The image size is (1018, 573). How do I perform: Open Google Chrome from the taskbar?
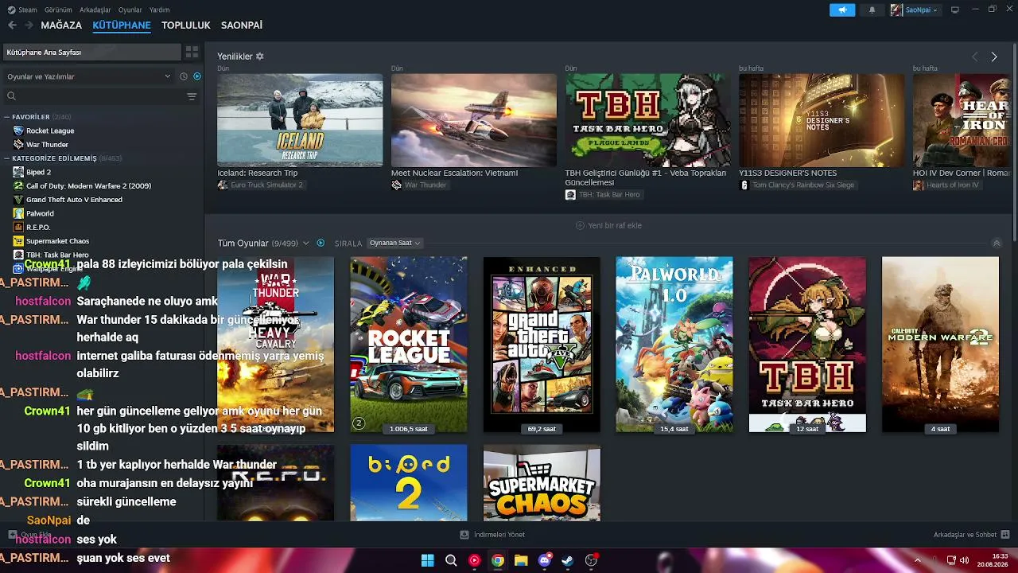pyautogui.click(x=498, y=560)
